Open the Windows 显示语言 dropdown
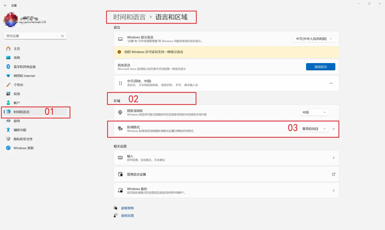 click(x=314, y=39)
